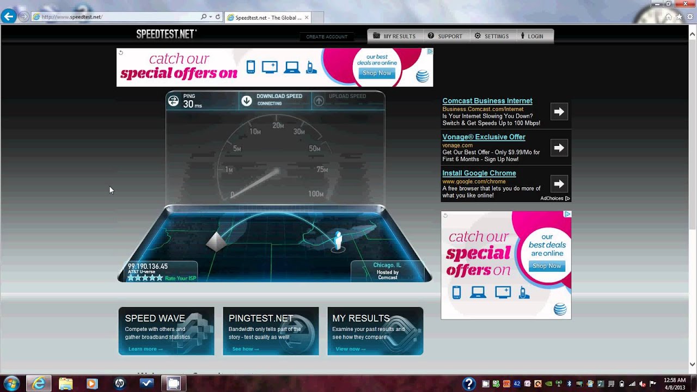Click the blue checkmark taskbar icon
This screenshot has width=697, height=392.
(147, 383)
